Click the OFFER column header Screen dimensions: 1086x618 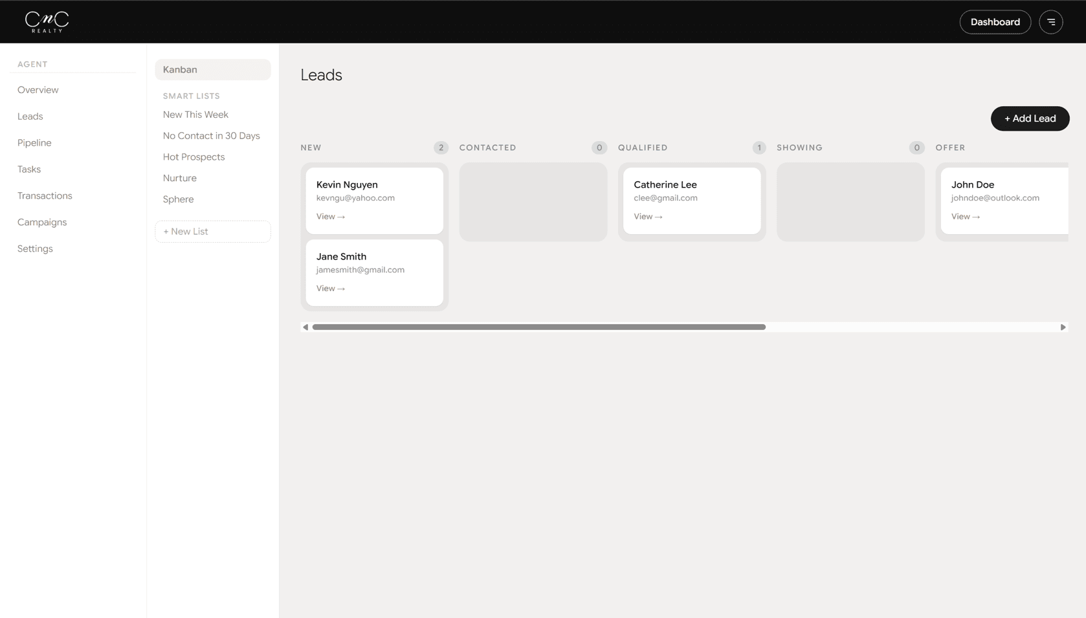point(950,148)
